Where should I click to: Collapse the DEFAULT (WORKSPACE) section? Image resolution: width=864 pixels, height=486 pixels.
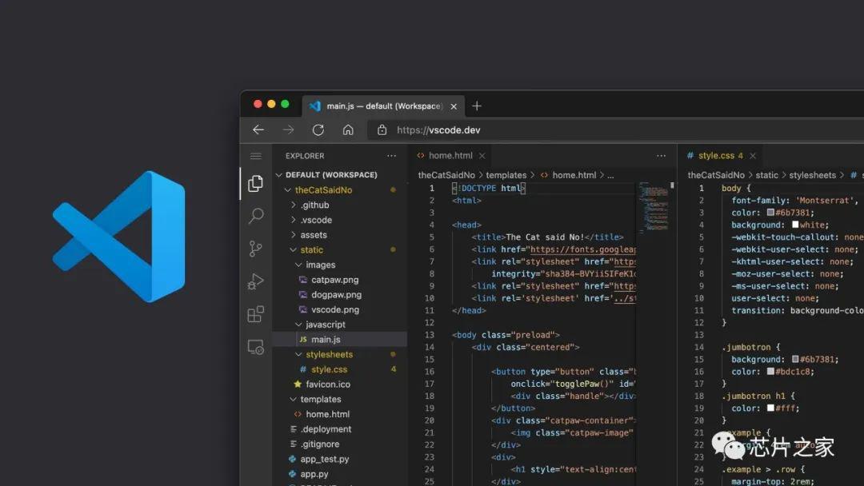(x=279, y=175)
